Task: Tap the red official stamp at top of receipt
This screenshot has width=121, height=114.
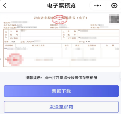Action: (x=59, y=20)
